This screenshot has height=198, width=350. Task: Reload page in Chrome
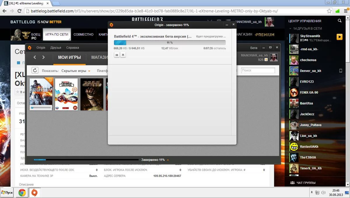(x=19, y=11)
